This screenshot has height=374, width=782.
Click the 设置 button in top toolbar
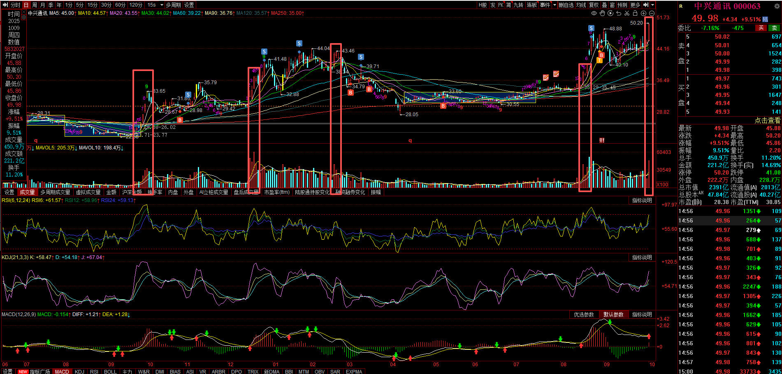(x=189, y=5)
